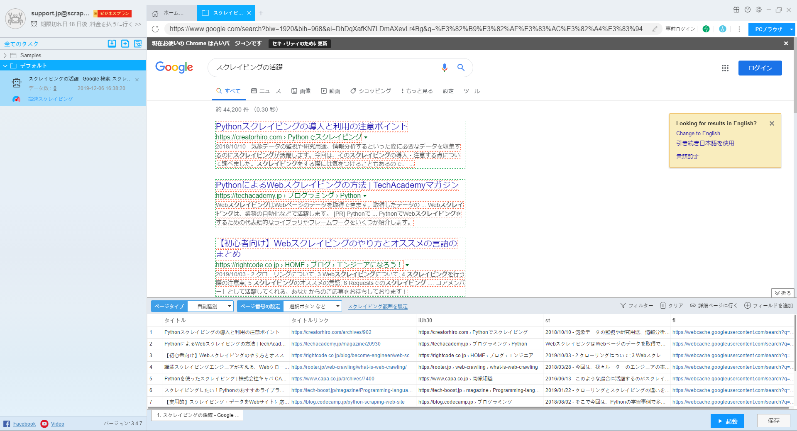Click the gift icon in title bar
797x431 pixels.
[x=736, y=10]
